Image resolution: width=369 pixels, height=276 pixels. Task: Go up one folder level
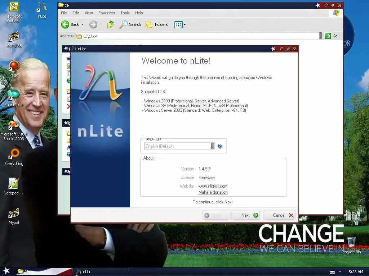111,24
